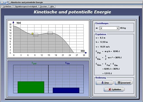Viewport: 143px width, 102px height.
Task: Click the 'h = 12,93 m' result
Action: [102, 42]
